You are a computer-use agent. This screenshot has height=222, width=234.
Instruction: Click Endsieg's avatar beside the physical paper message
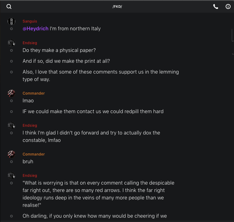coord(11,43)
